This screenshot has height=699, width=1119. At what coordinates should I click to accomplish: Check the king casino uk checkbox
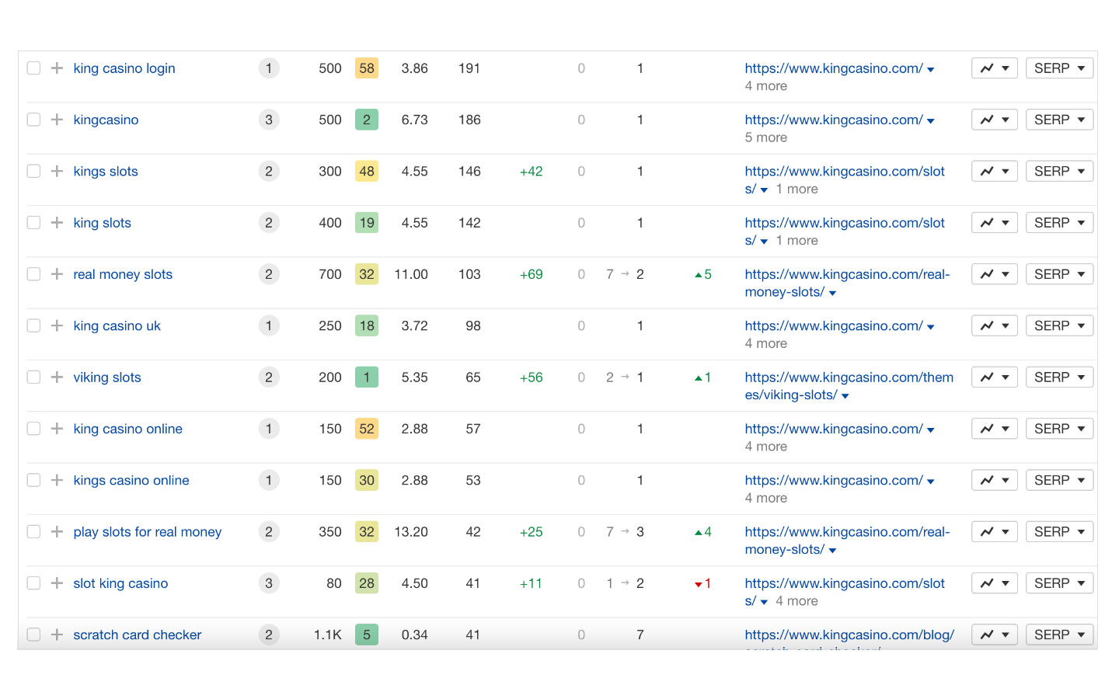[33, 325]
